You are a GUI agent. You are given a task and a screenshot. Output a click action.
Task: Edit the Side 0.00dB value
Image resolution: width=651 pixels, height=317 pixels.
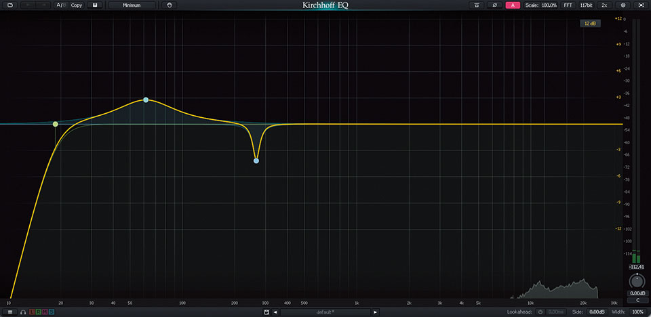pos(598,312)
